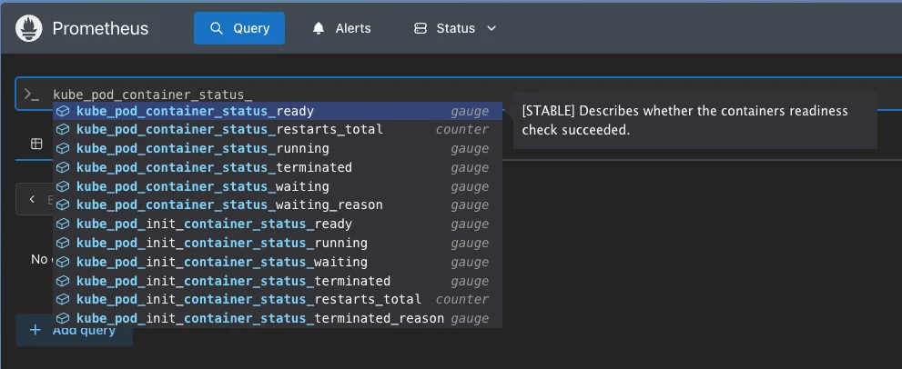Viewport: 902px width, 369px height.
Task: Go to the Alerts page
Action: [x=341, y=28]
